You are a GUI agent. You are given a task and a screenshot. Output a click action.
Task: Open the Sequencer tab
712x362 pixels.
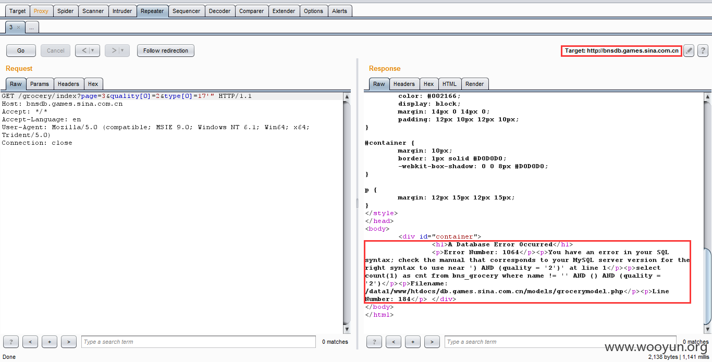[x=186, y=11]
